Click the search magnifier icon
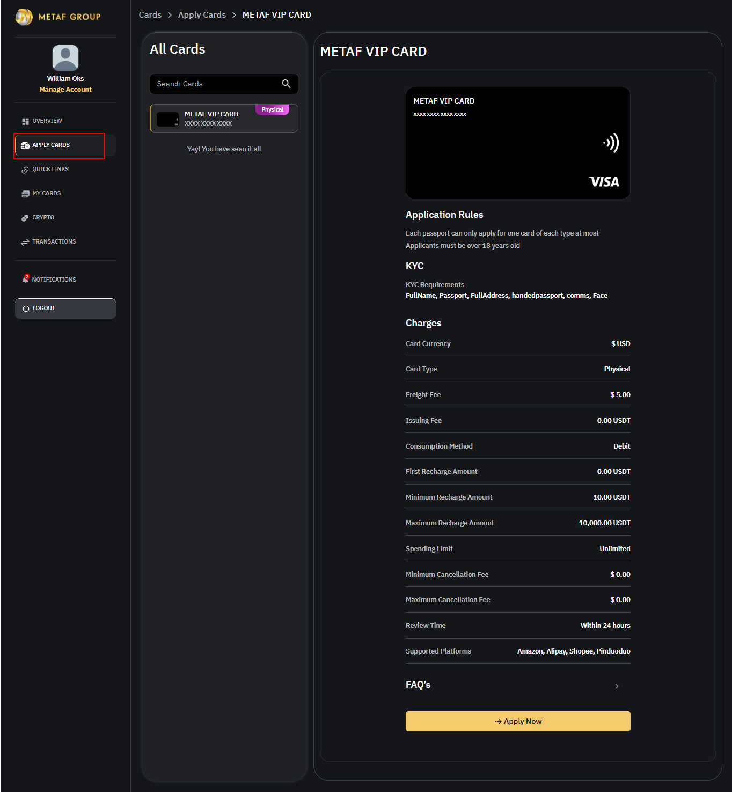 (286, 84)
